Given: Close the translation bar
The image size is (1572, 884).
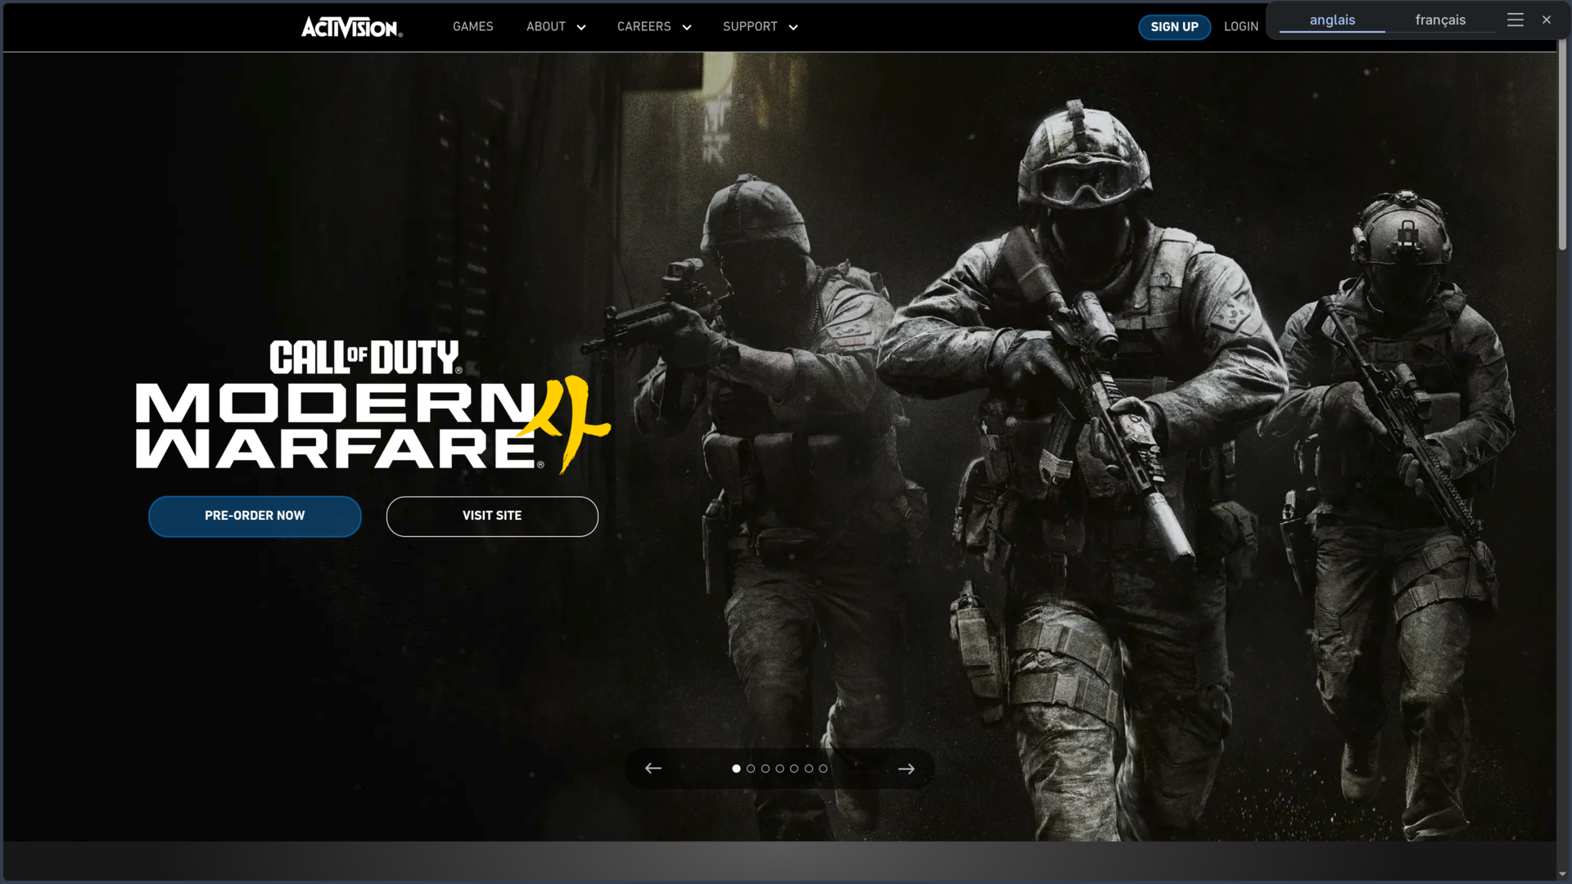Looking at the screenshot, I should point(1547,20).
